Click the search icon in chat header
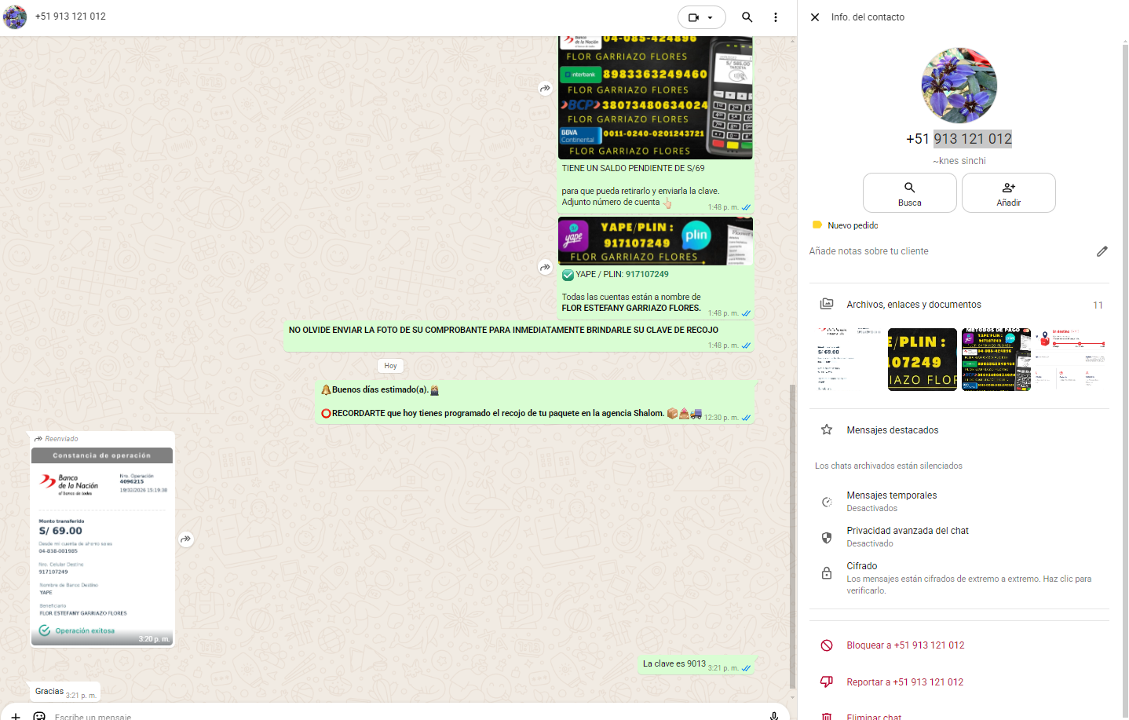This screenshot has width=1129, height=720. [747, 17]
